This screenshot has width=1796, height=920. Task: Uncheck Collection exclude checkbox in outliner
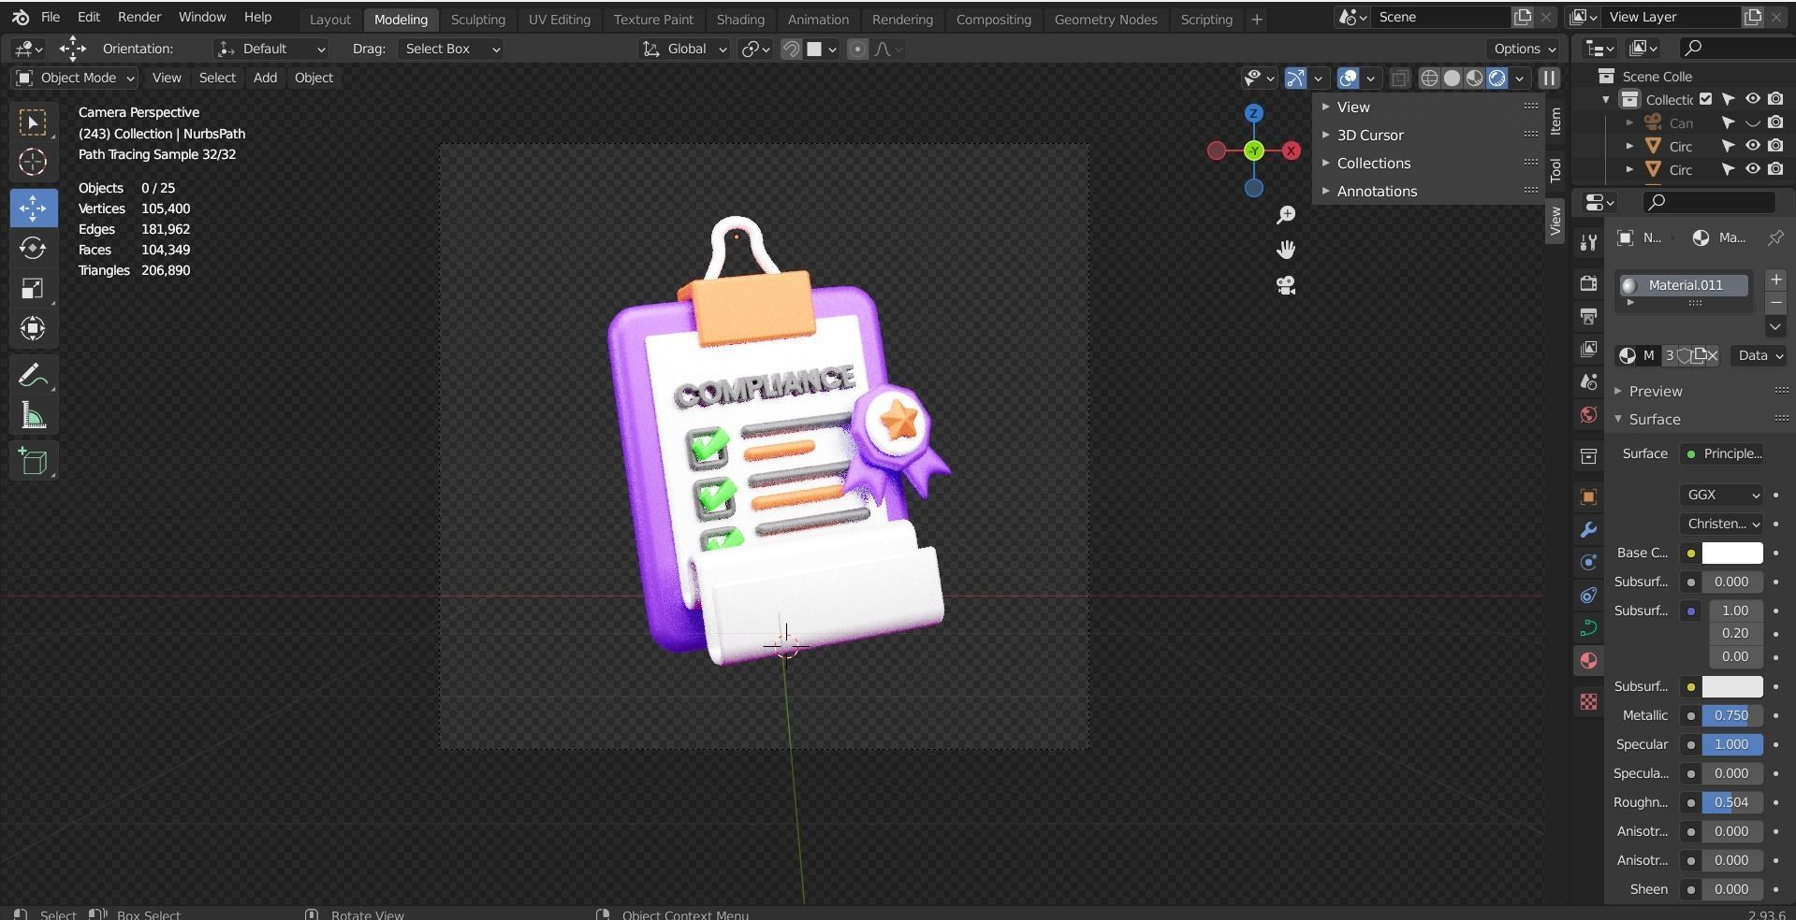1706,99
